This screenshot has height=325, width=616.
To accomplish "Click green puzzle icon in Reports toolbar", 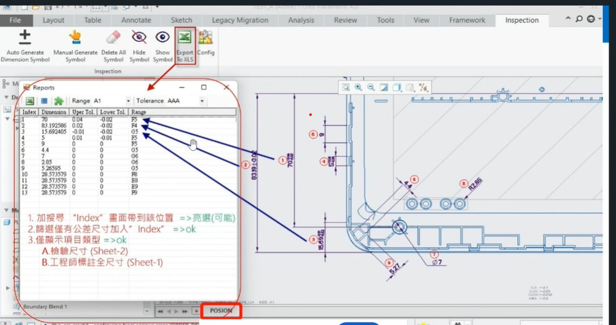I will 59,101.
